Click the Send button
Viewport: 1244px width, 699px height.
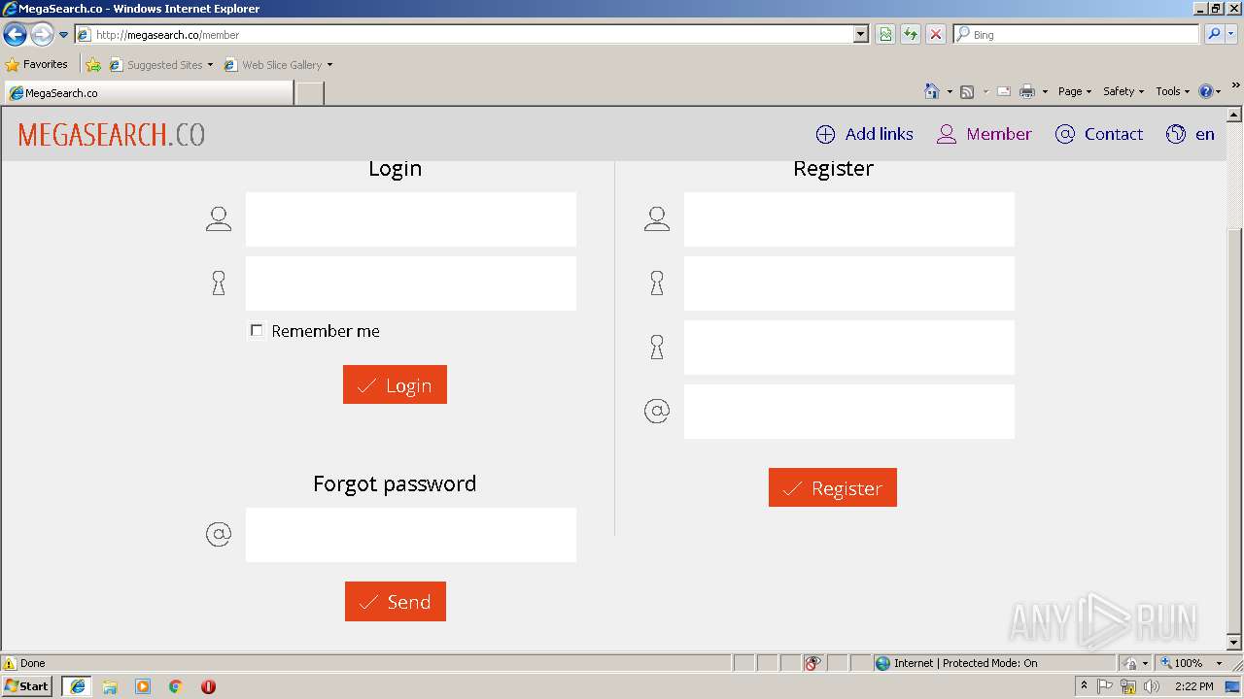(x=396, y=602)
